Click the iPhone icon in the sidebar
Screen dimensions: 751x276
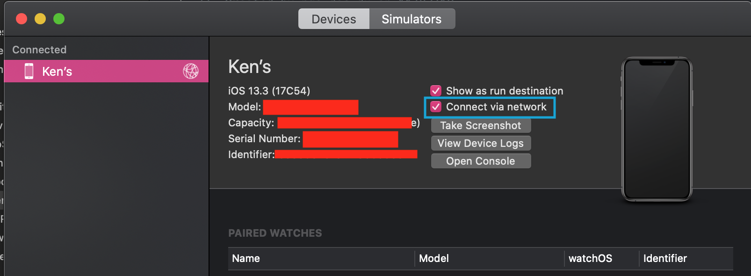[x=29, y=71]
